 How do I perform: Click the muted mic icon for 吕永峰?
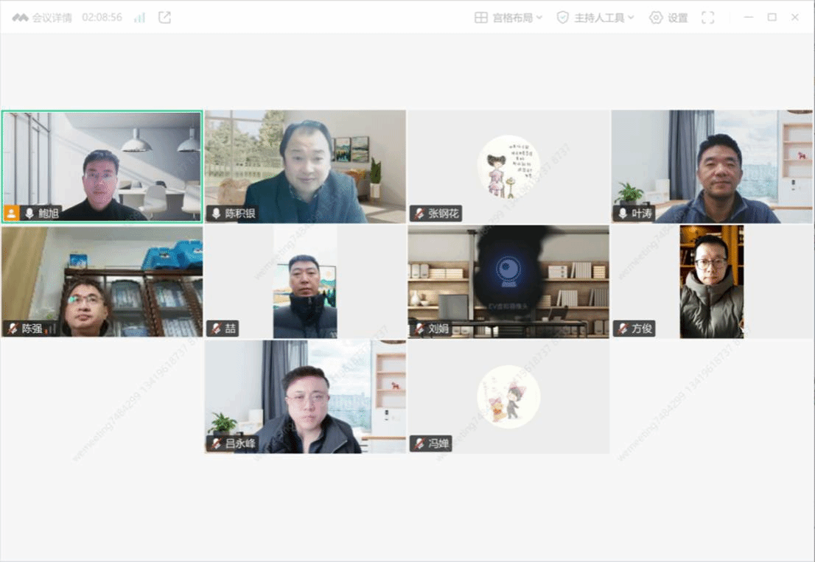(216, 443)
